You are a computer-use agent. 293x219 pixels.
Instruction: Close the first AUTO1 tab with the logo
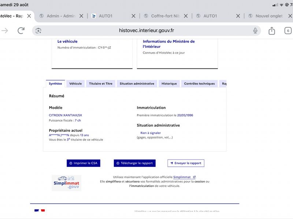[x=133, y=16]
